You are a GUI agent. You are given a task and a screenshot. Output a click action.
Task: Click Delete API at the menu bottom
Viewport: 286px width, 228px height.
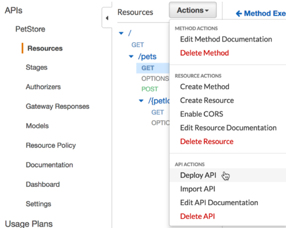(x=197, y=216)
